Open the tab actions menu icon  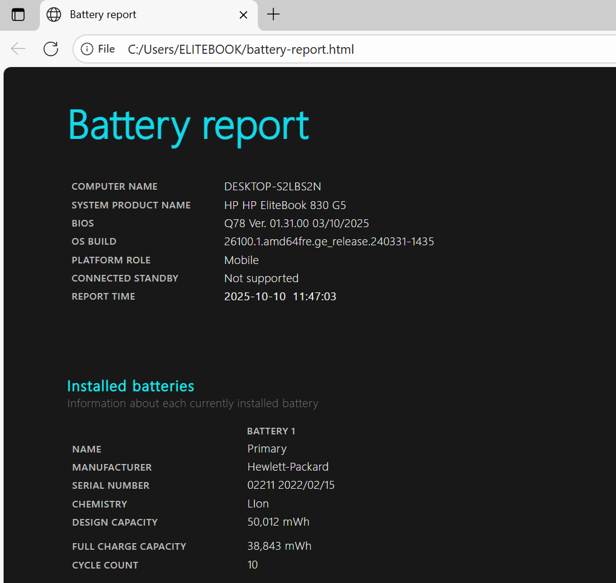(x=18, y=14)
